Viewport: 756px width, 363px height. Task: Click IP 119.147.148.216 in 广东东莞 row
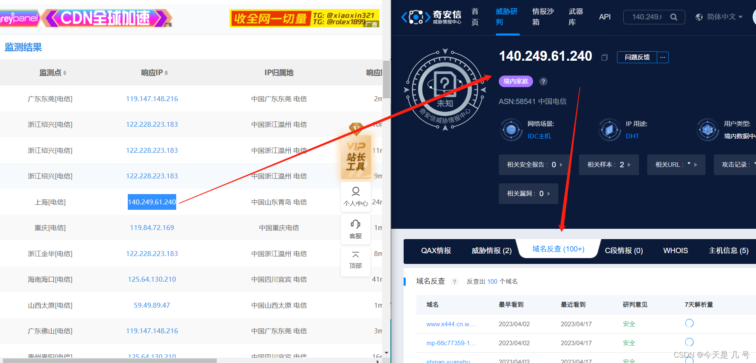(152, 99)
